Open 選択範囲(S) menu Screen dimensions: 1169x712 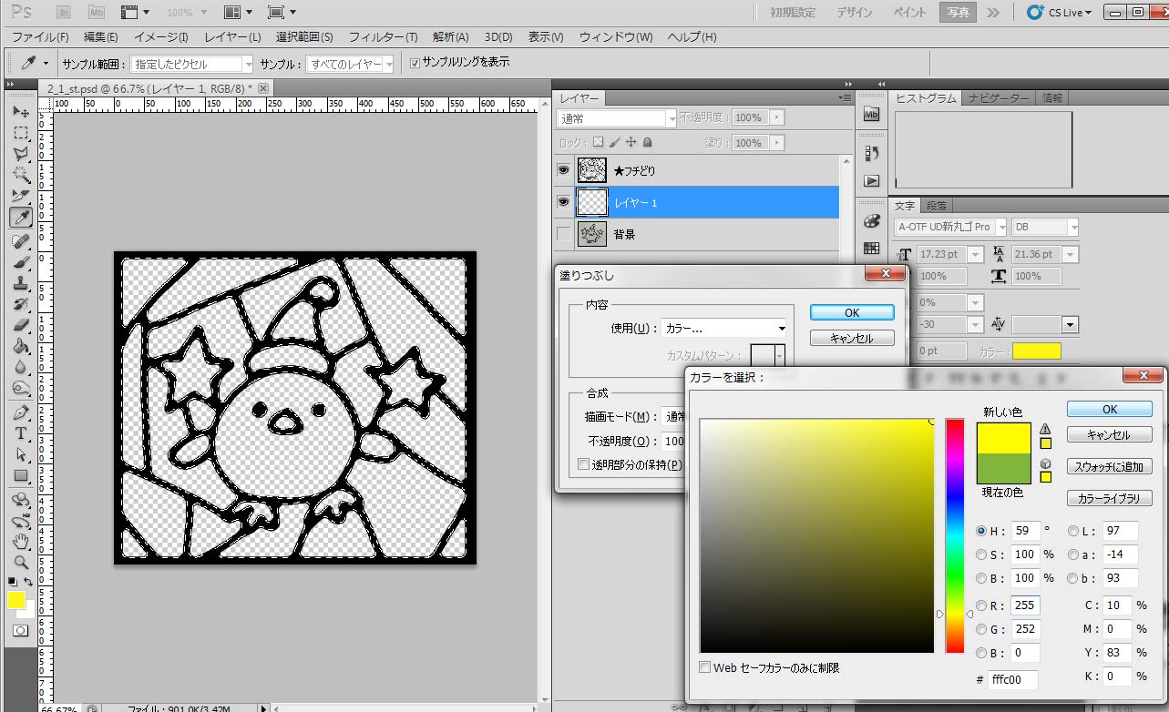click(x=304, y=37)
